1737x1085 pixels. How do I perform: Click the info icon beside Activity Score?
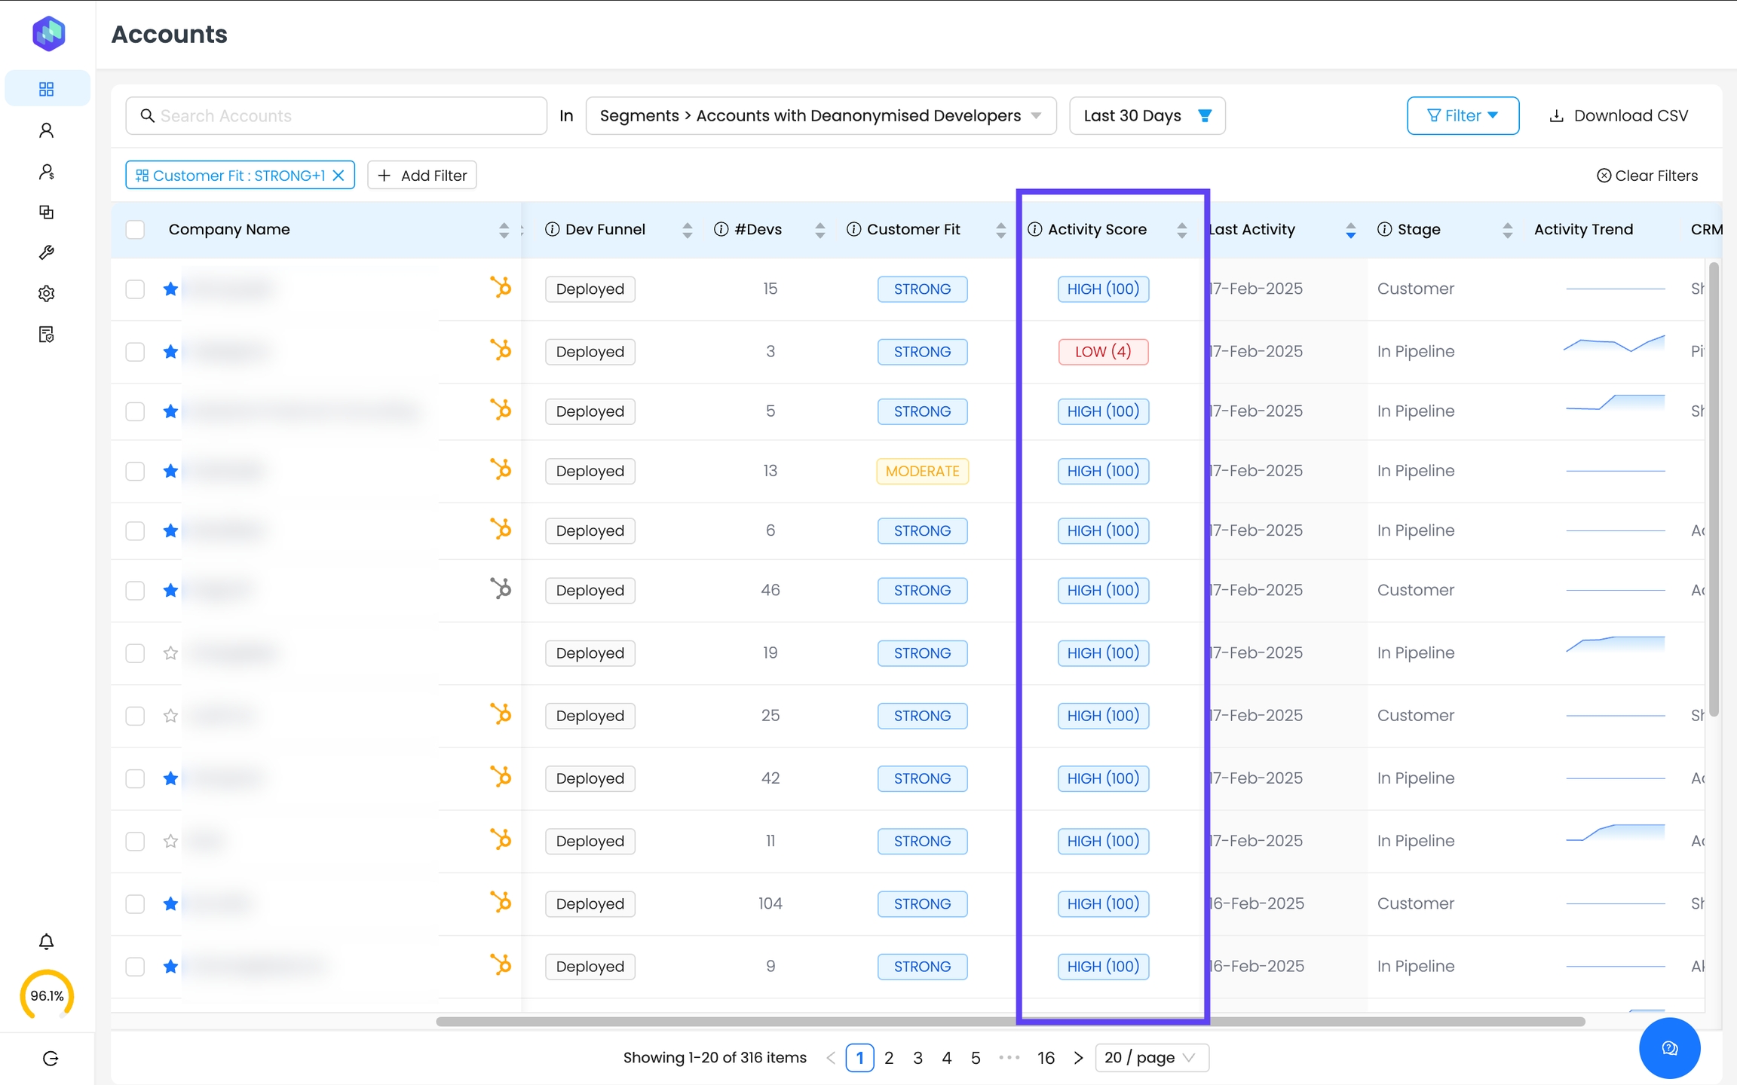coord(1034,229)
